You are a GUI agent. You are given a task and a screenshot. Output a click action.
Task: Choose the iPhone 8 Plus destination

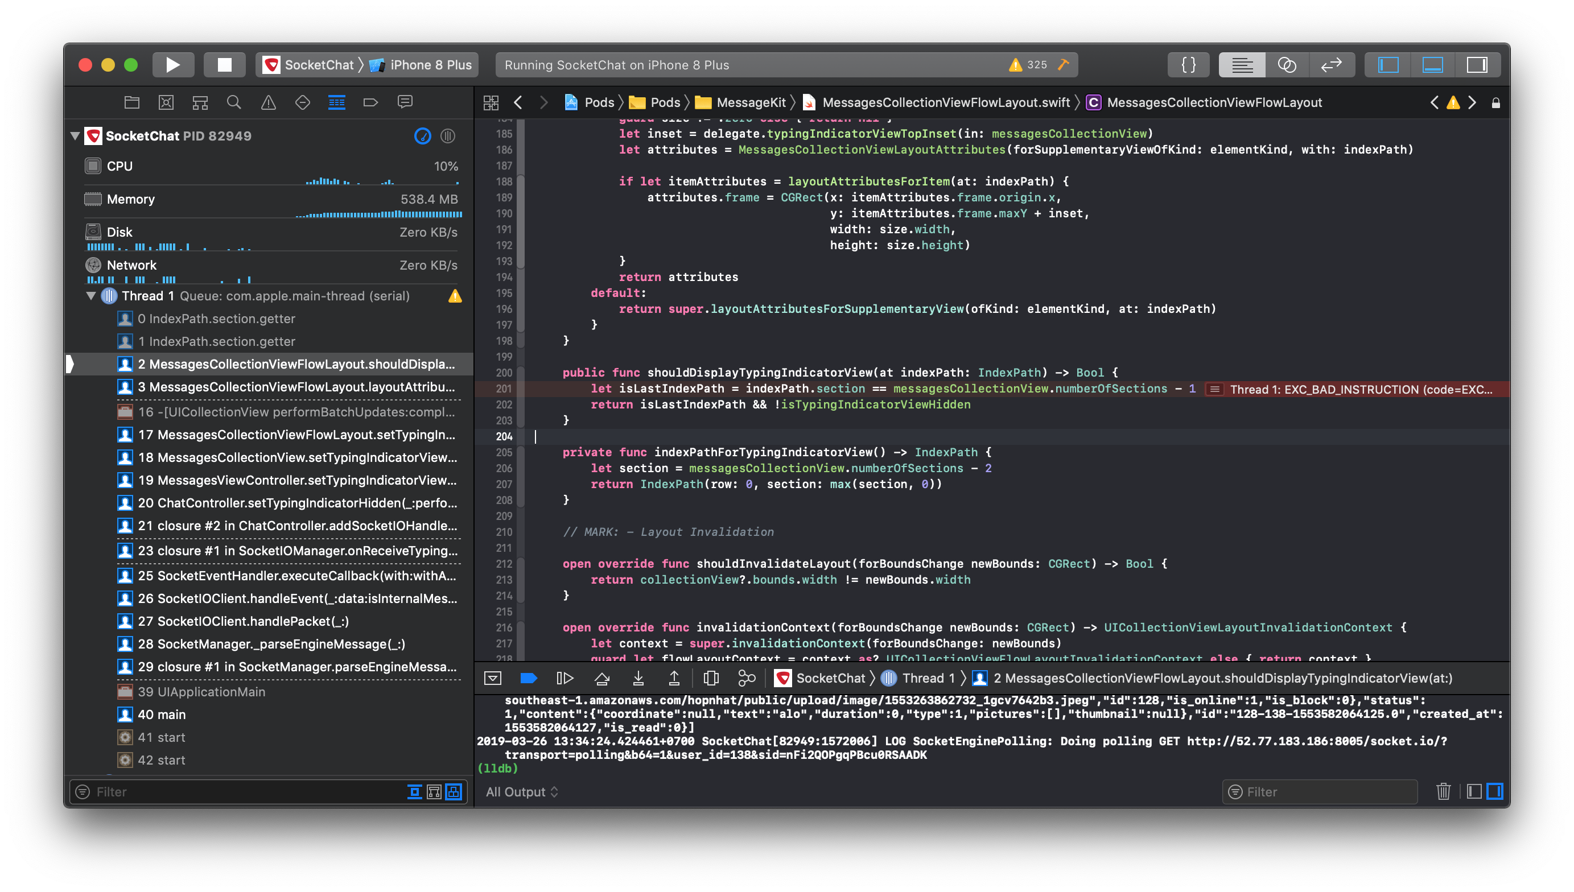tap(421, 64)
